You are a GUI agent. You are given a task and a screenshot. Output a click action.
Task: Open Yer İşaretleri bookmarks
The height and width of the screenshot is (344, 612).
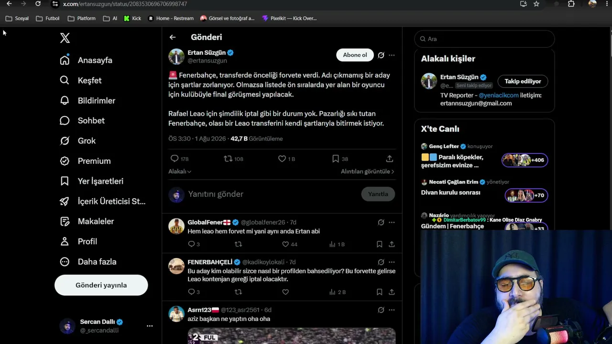[x=91, y=181]
